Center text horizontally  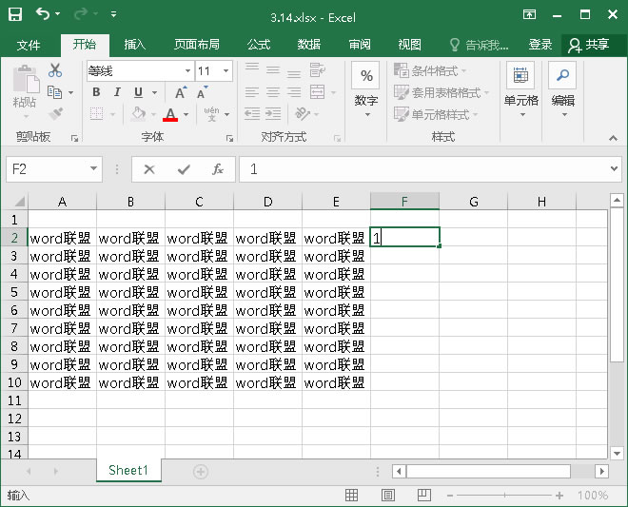point(273,92)
